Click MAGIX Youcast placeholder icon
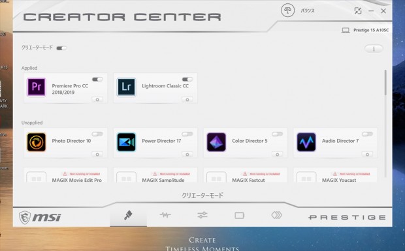This screenshot has height=251, width=405. point(306,177)
